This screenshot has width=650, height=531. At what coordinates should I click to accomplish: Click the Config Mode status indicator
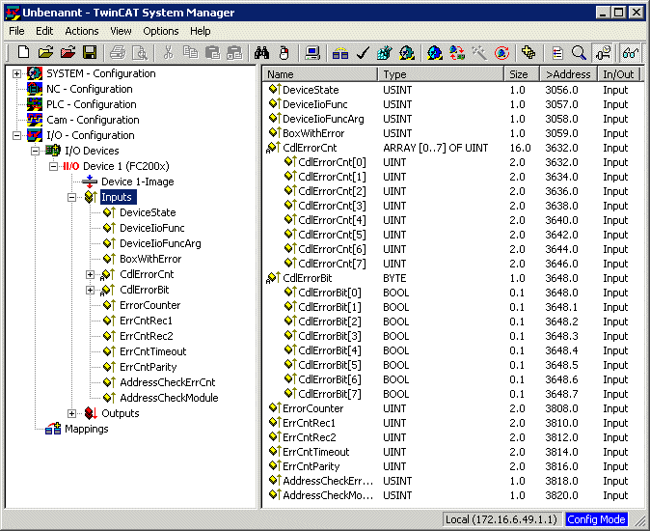[596, 519]
